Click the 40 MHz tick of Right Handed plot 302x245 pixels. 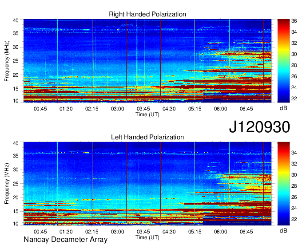pyautogui.click(x=16, y=20)
